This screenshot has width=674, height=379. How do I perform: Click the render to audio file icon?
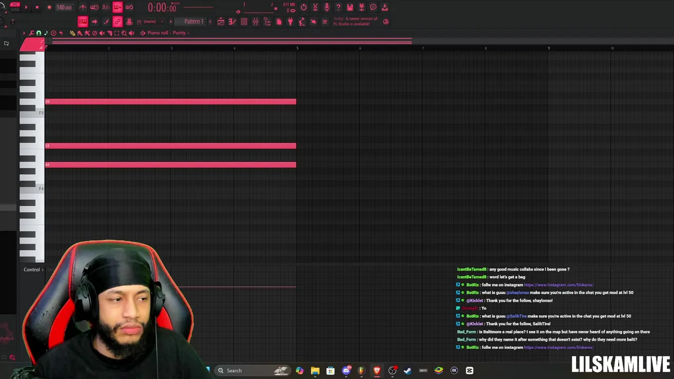click(x=362, y=7)
